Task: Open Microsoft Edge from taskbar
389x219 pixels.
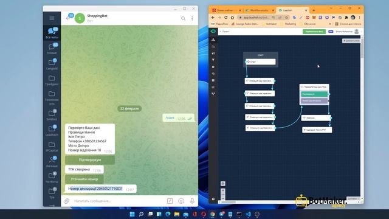Action: click(x=168, y=214)
